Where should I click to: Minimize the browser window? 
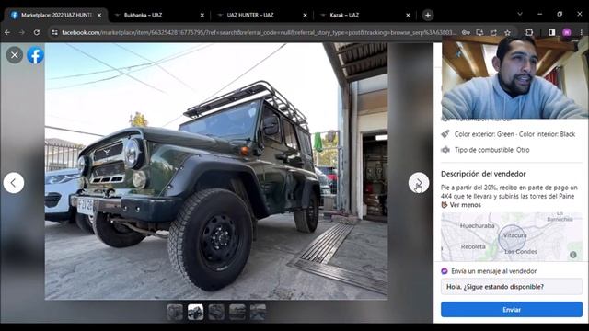pyautogui.click(x=540, y=14)
